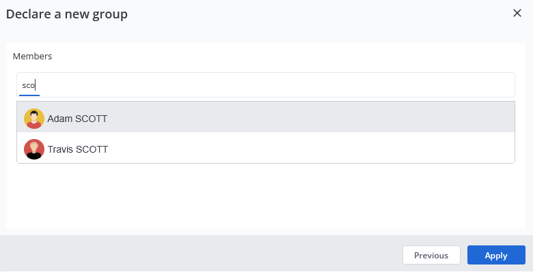Click the "Declare a new group" title
The width and height of the screenshot is (533, 272).
point(67,14)
